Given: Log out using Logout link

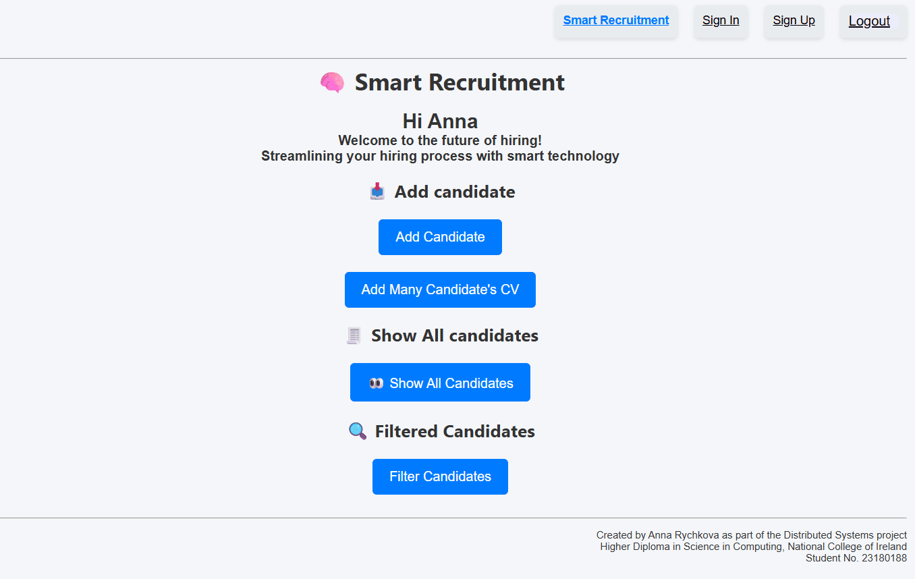Looking at the screenshot, I should tap(869, 21).
